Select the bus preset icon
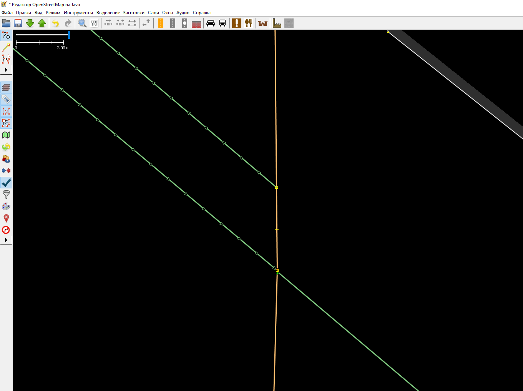523x391 pixels. [x=222, y=23]
